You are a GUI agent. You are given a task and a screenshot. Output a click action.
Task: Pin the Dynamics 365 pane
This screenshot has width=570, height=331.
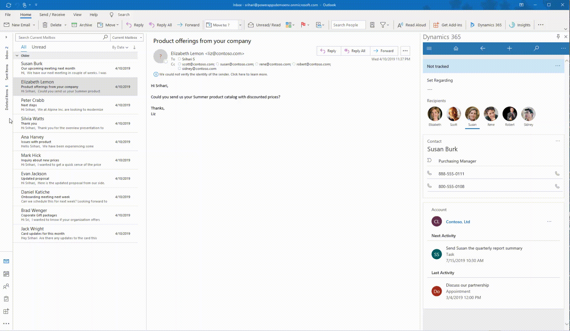(558, 37)
